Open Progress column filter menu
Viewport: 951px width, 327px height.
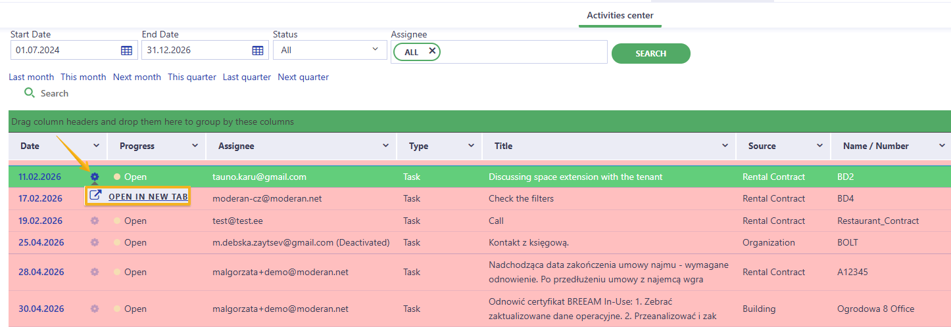[x=195, y=146]
